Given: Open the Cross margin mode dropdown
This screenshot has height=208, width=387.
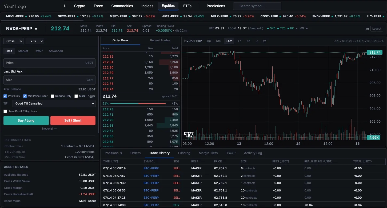Looking at the screenshot, I should click(x=13, y=41).
